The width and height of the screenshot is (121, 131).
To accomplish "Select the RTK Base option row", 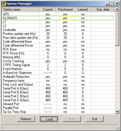I will (58, 49).
